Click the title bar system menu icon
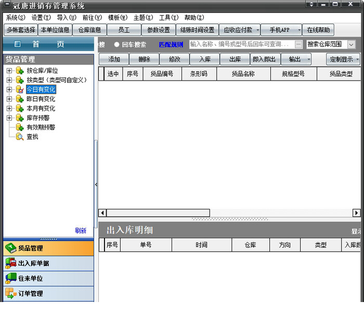The height and width of the screenshot is (314, 364). click(x=7, y=4)
